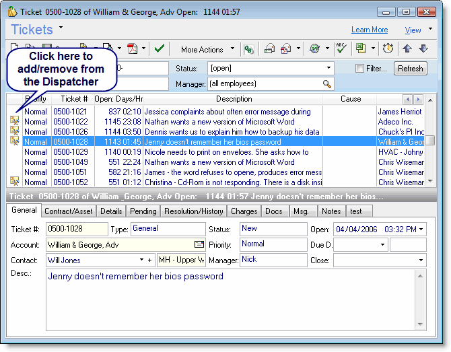The image size is (451, 352).
Task: Click the blue up arrow icon
Action: point(408,48)
